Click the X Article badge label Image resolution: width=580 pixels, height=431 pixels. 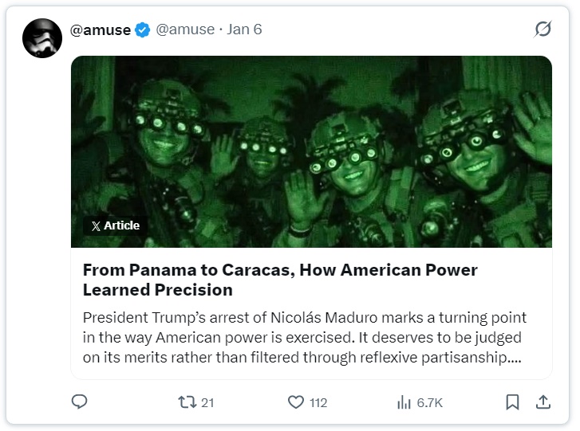[x=121, y=225]
